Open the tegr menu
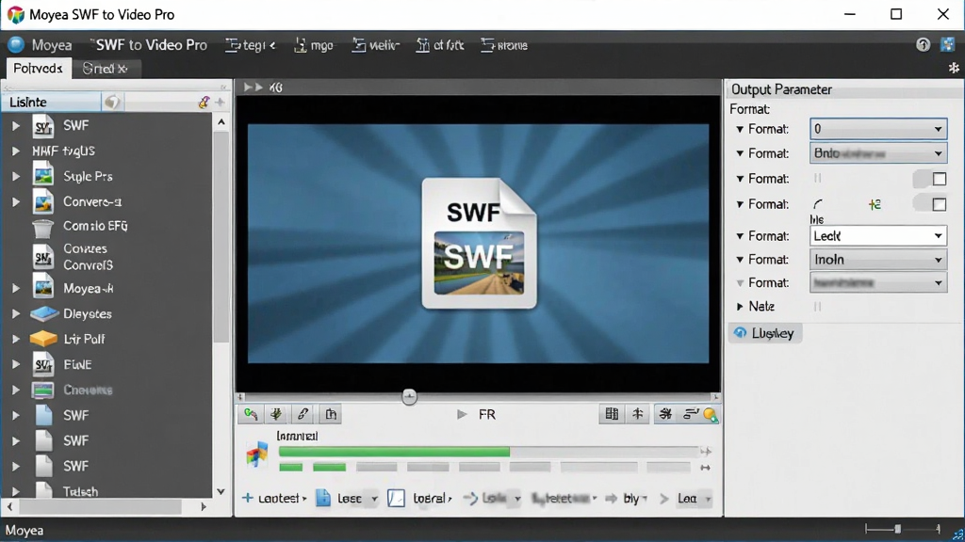Viewport: 965px width, 542px height. [x=250, y=45]
